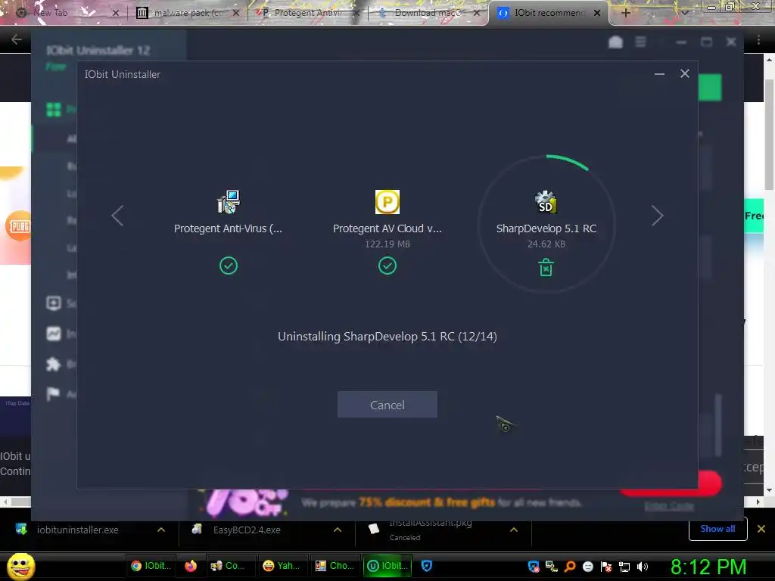Switch to Chrome IObit taskbar item
This screenshot has height=581, width=775.
151,566
